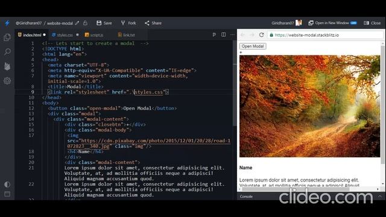Click the unsaved dot on styles.css tab
The image size is (386, 217).
[x=77, y=35]
